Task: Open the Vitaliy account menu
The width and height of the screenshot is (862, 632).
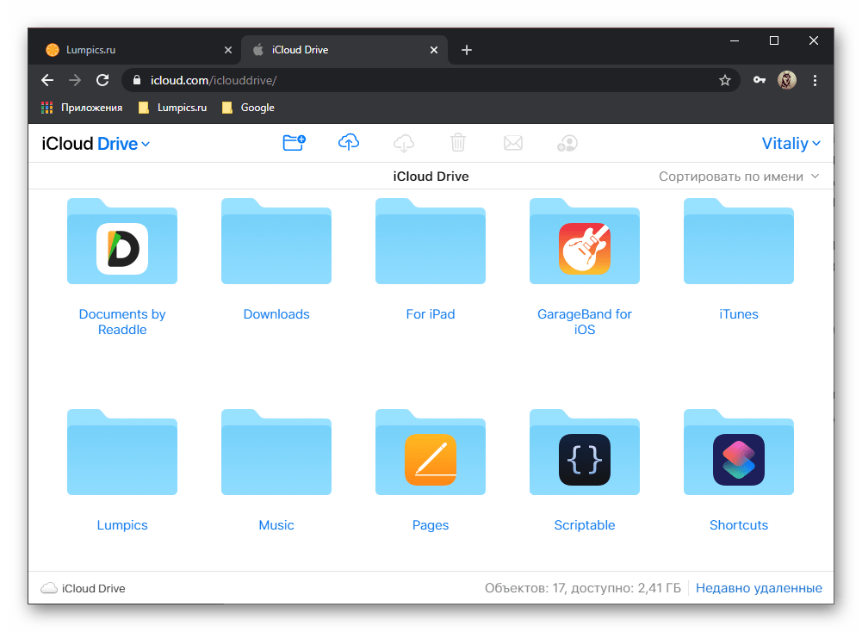Action: pyautogui.click(x=791, y=144)
